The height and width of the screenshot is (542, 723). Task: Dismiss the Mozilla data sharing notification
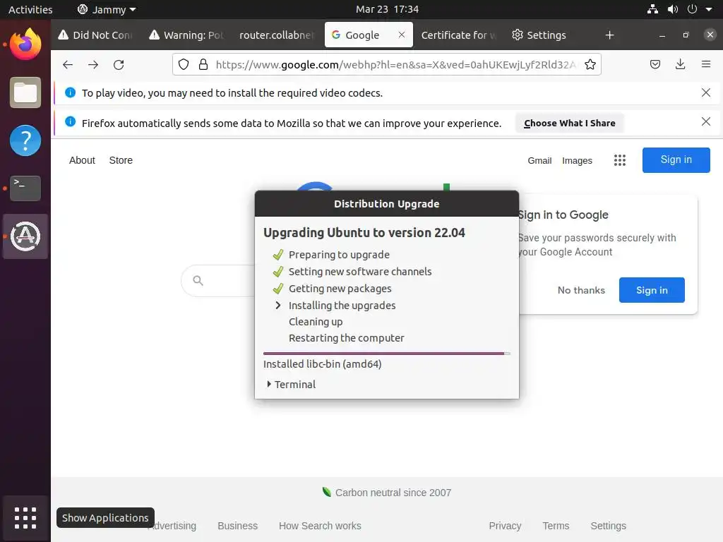coord(705,121)
